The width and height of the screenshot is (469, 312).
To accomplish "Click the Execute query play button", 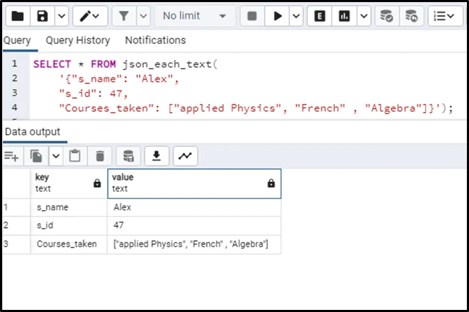I will pyautogui.click(x=277, y=16).
